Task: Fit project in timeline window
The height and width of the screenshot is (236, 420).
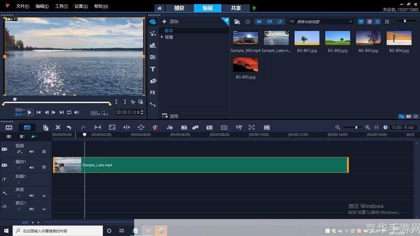Action: (377, 127)
